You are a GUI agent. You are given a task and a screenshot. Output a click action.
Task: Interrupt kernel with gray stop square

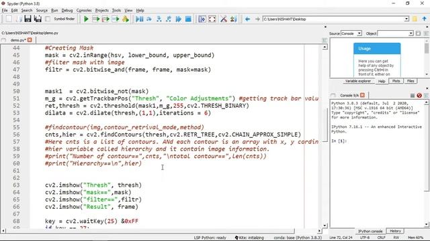pyautogui.click(x=413, y=95)
